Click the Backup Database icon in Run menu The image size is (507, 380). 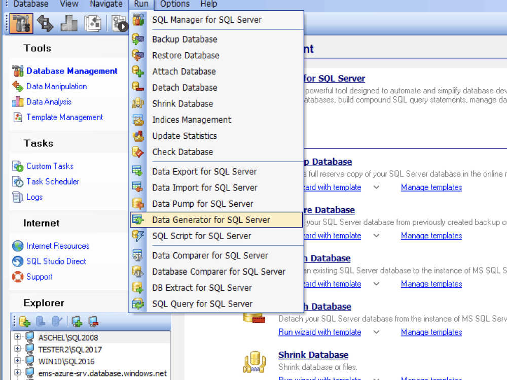[138, 39]
